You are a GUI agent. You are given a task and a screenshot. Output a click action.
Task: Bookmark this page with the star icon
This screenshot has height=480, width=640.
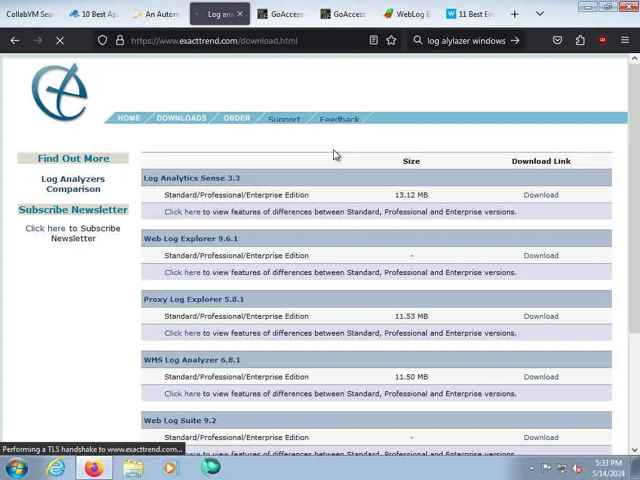(x=391, y=41)
